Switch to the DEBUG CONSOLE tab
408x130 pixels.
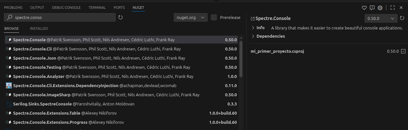click(x=66, y=8)
